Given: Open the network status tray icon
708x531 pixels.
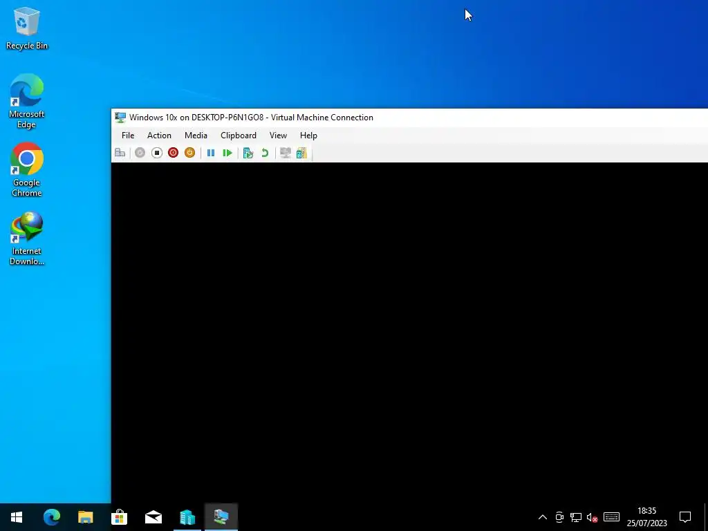Looking at the screenshot, I should point(576,517).
